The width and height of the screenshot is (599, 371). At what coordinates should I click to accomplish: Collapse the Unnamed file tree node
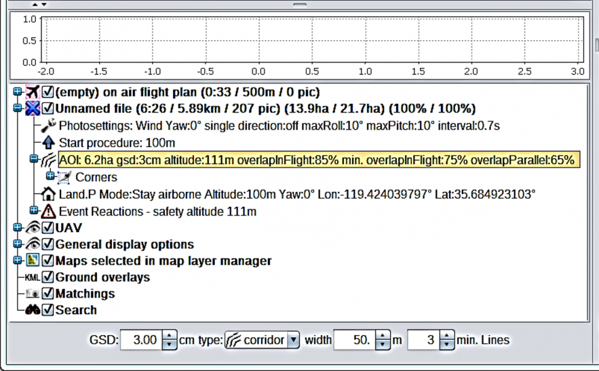17,109
